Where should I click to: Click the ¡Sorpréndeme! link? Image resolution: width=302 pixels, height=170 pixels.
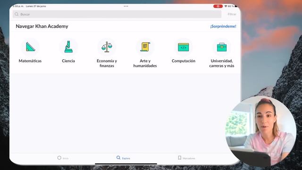[223, 26]
